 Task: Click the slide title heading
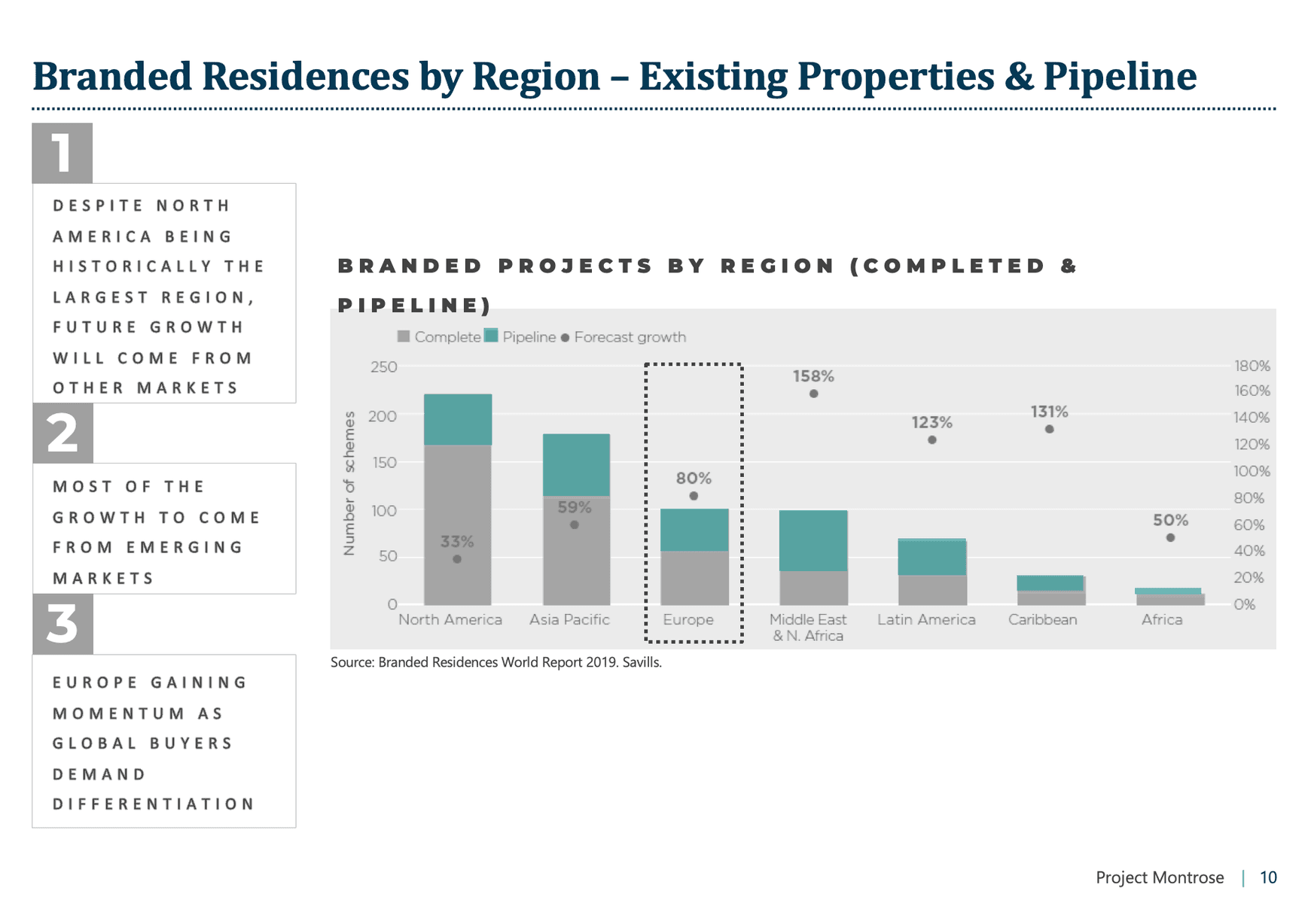tap(614, 77)
